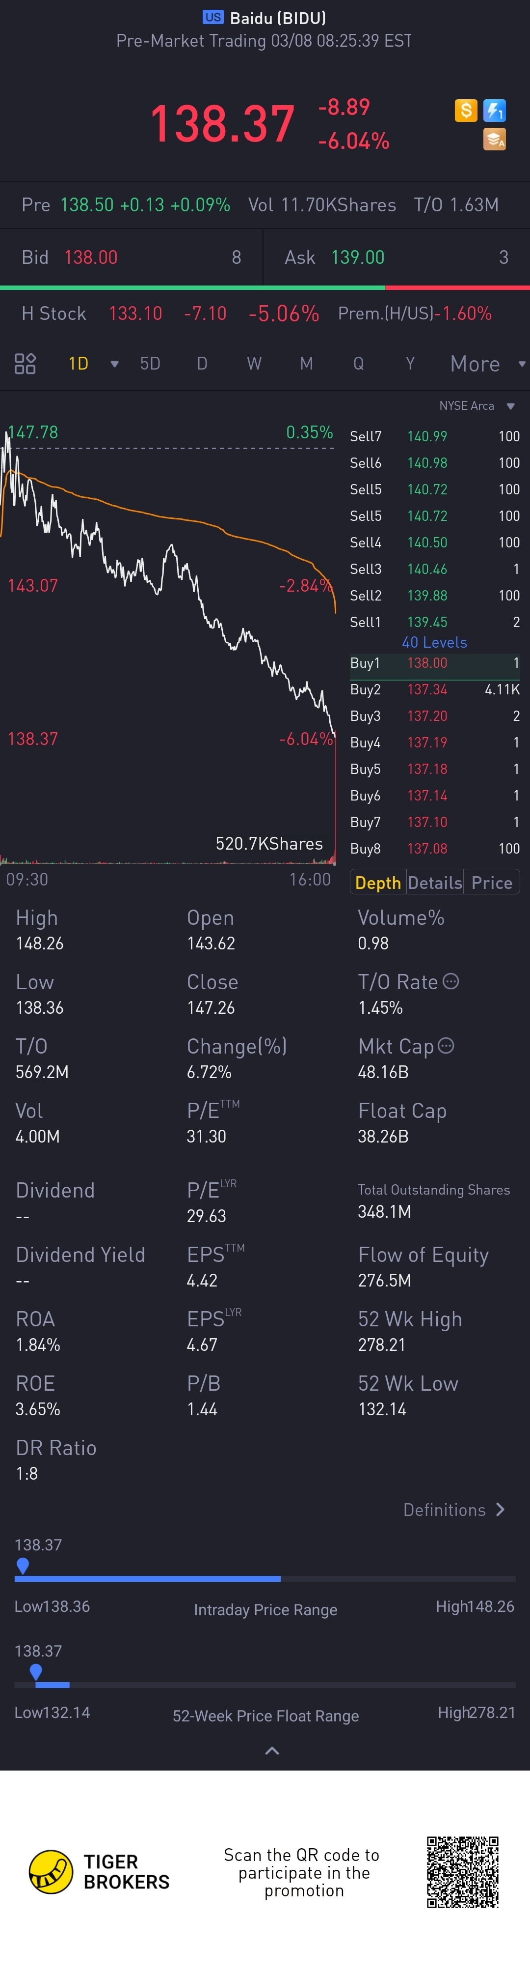Tap the orange stacked layers icon
530x1974 pixels.
click(495, 140)
